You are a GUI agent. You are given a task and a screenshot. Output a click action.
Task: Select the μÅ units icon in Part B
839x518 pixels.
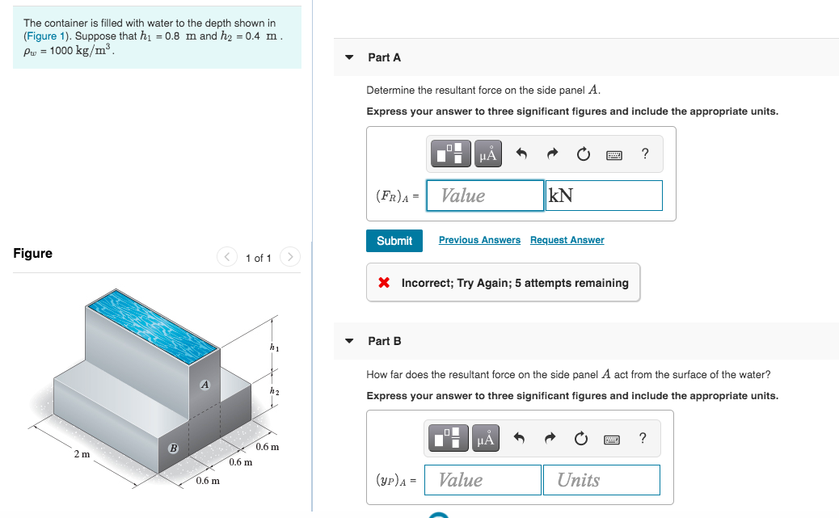(x=486, y=438)
